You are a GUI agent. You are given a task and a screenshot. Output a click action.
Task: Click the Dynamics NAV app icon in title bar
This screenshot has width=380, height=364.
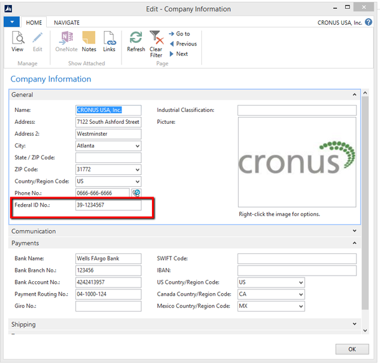[8, 9]
